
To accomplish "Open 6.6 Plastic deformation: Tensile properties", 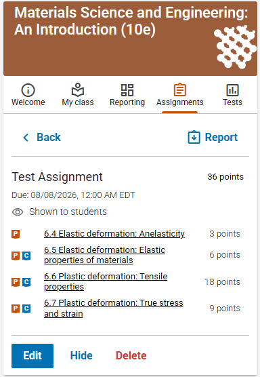I will click(106, 281).
